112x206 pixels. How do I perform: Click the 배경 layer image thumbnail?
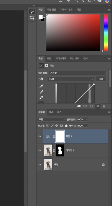pyautogui.click(x=48, y=165)
